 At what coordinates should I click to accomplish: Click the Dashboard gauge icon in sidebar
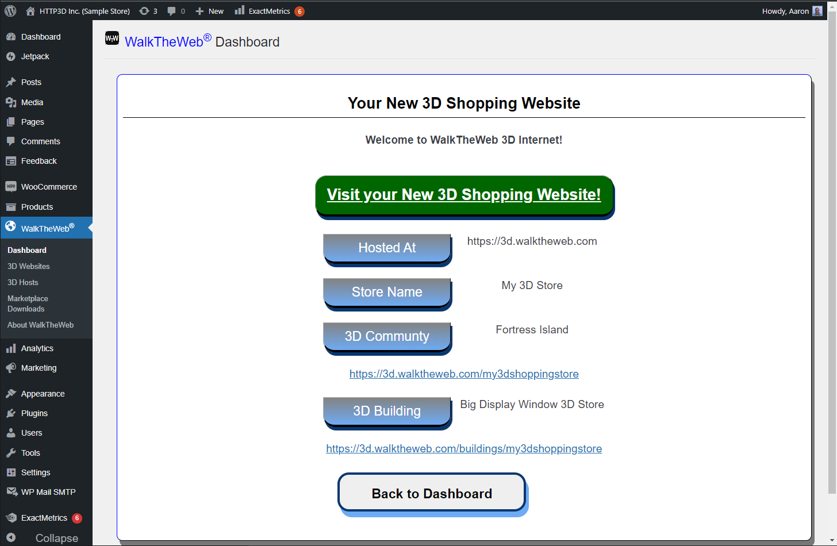pyautogui.click(x=11, y=37)
